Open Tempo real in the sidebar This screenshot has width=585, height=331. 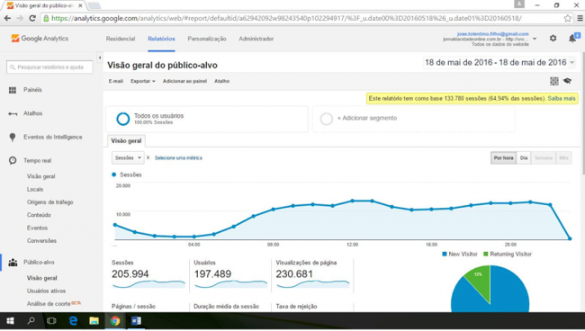[x=37, y=161]
